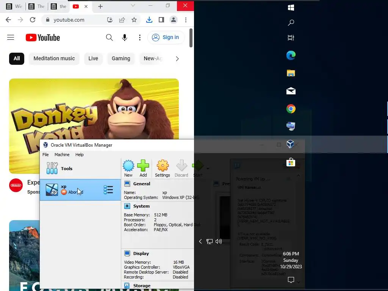Click the voice search microphone icon
Screen dimensions: 388x291
[124, 38]
